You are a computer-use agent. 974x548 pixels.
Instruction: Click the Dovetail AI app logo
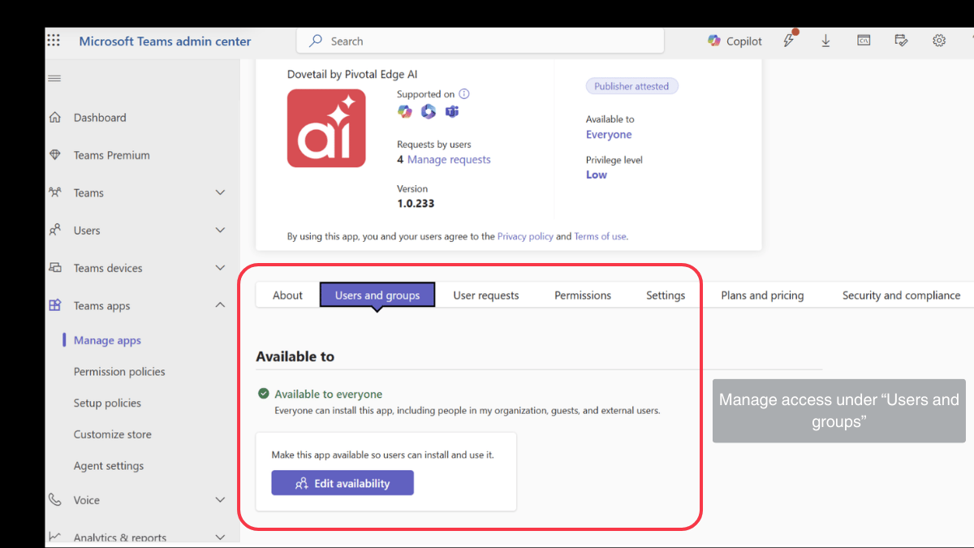click(x=326, y=128)
